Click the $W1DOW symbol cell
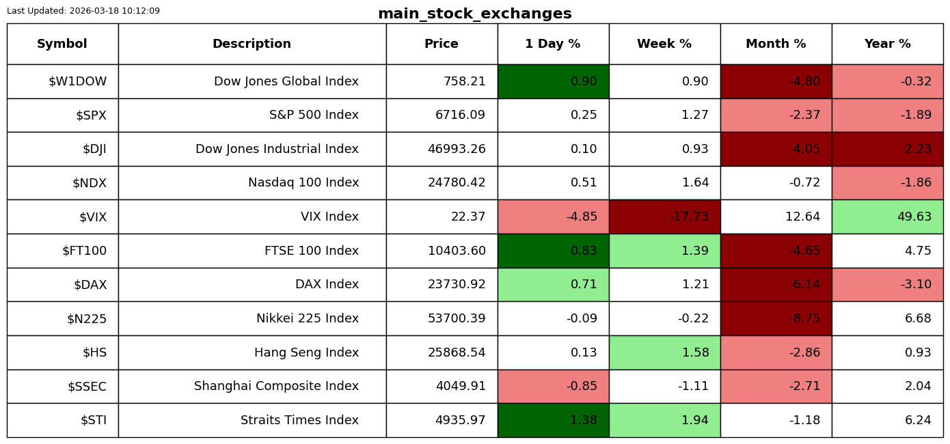Image resolution: width=950 pixels, height=444 pixels. coord(62,81)
